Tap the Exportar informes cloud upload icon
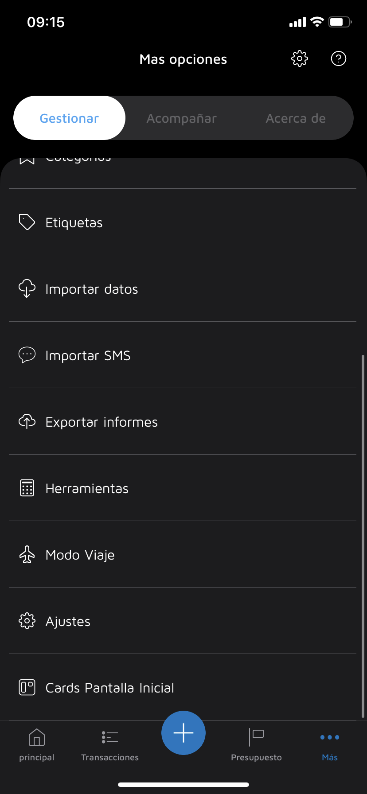The image size is (367, 794). coord(27,421)
